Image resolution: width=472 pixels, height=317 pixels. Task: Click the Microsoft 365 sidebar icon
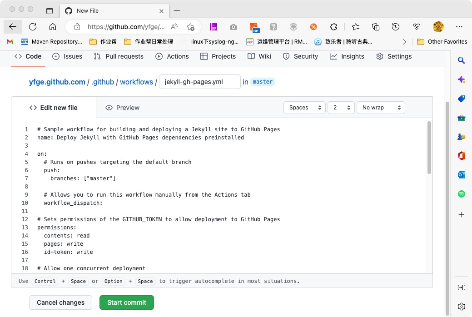pyautogui.click(x=461, y=156)
